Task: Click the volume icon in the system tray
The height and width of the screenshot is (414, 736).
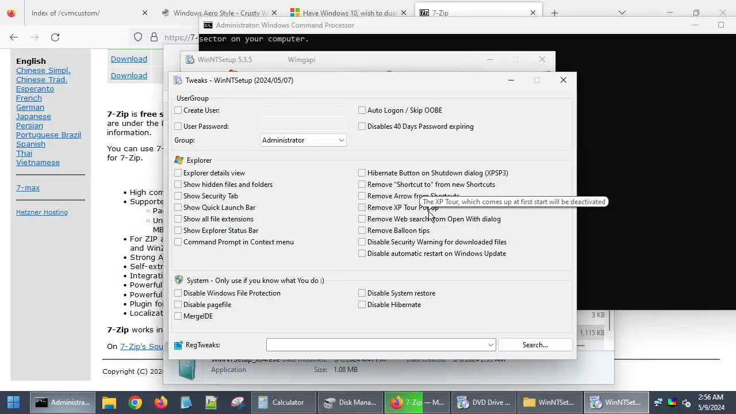Action: point(686,402)
